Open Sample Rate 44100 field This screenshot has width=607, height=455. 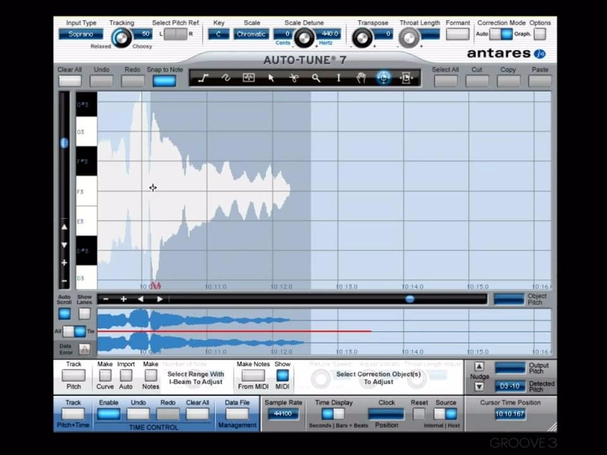283,414
